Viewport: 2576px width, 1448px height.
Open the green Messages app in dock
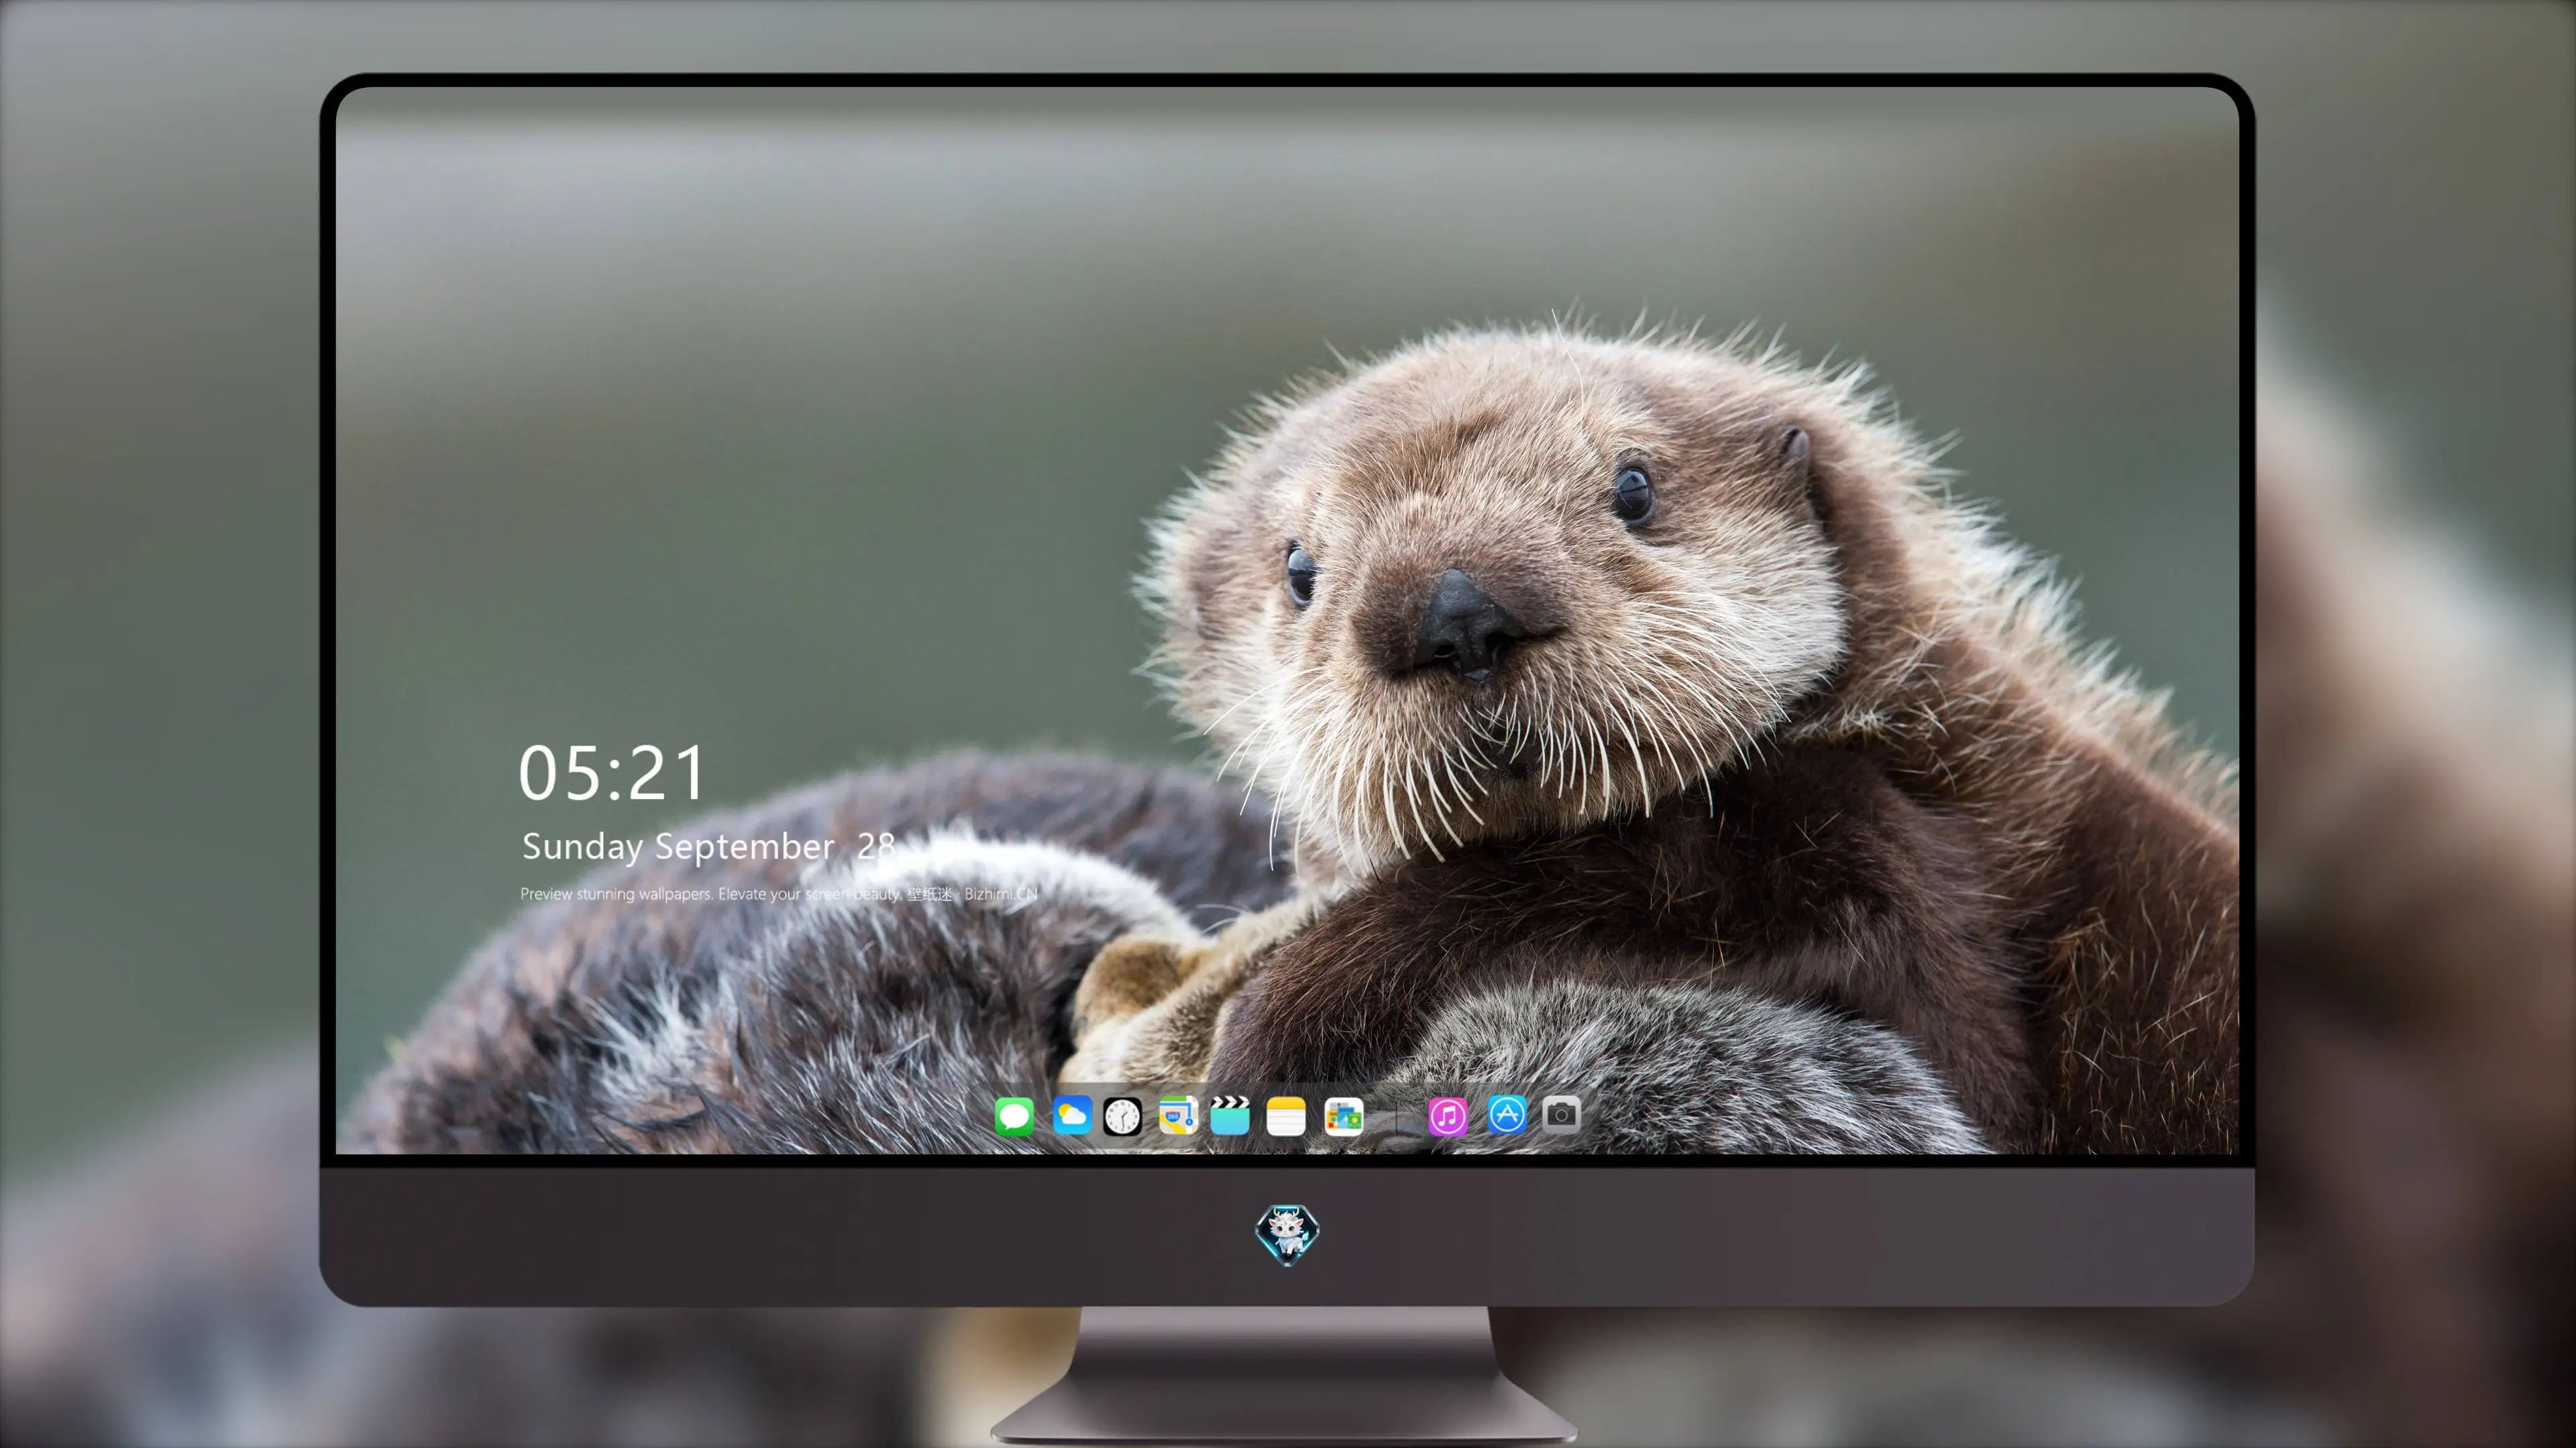pos(1014,1115)
